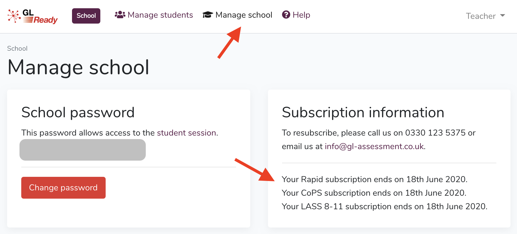
Task: Click the greyed-out school password field
Action: tap(83, 150)
